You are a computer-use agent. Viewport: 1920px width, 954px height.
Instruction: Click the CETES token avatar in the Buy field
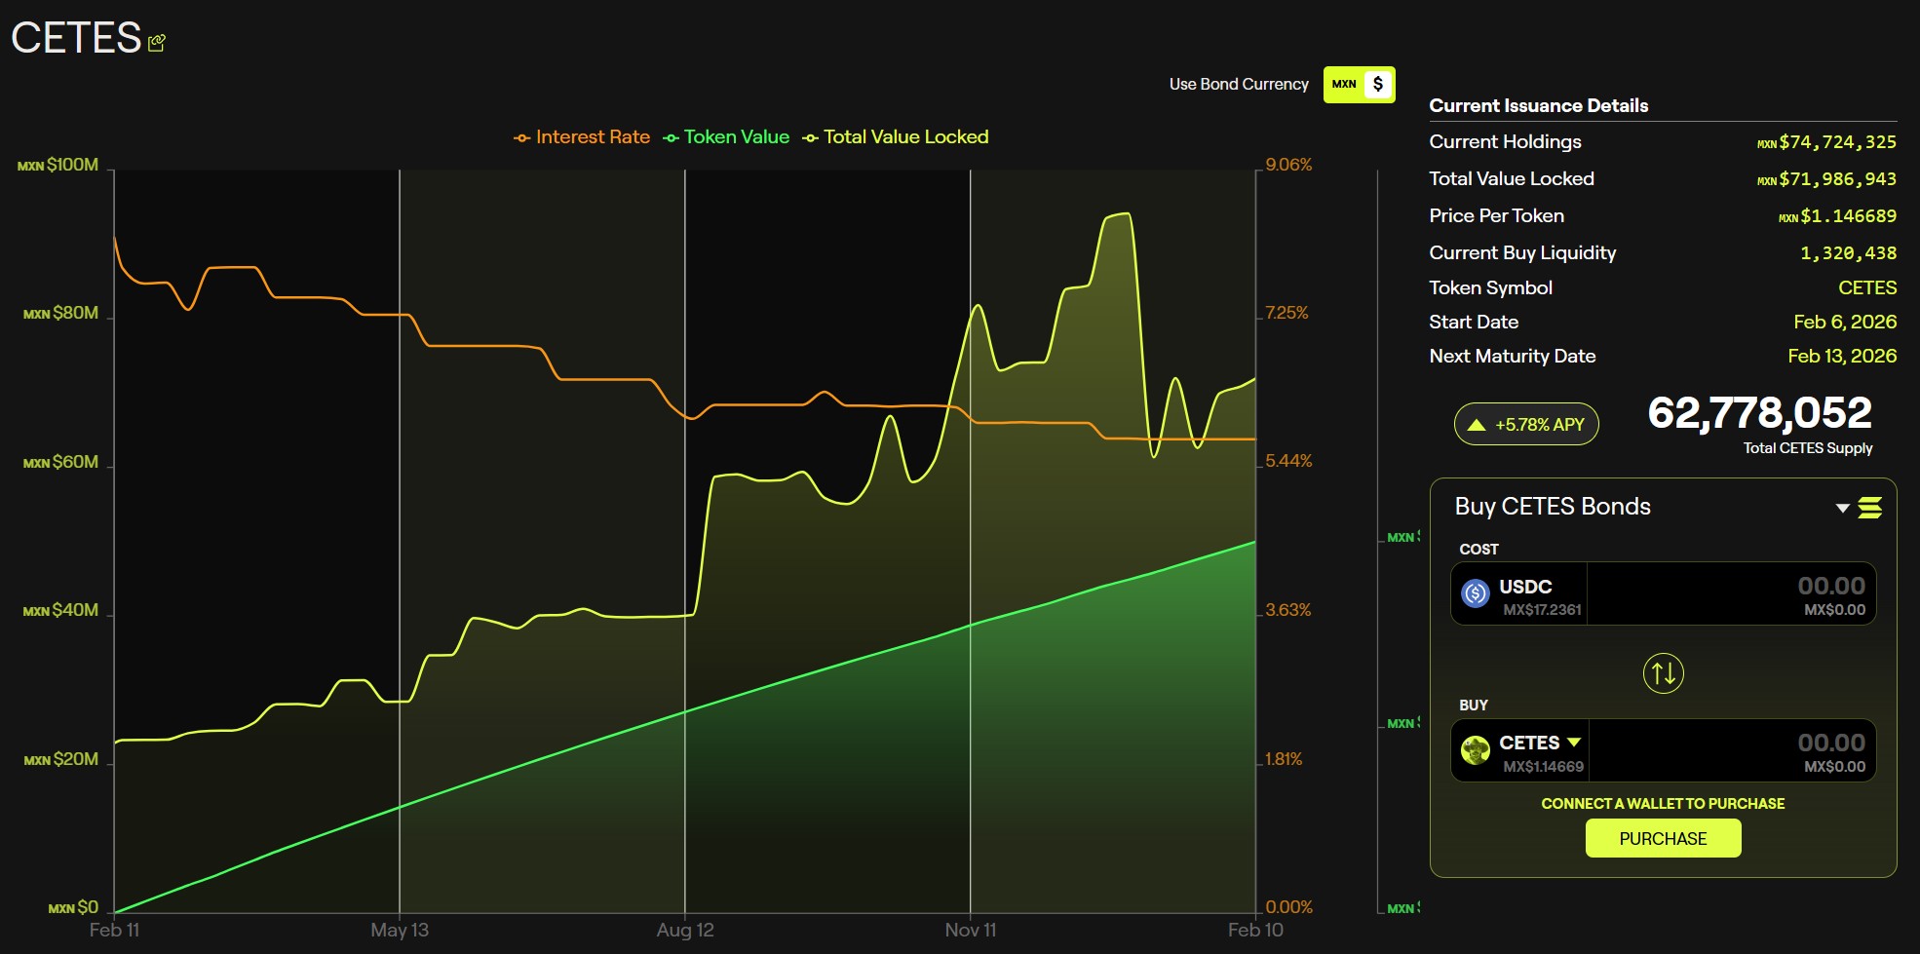[1475, 750]
